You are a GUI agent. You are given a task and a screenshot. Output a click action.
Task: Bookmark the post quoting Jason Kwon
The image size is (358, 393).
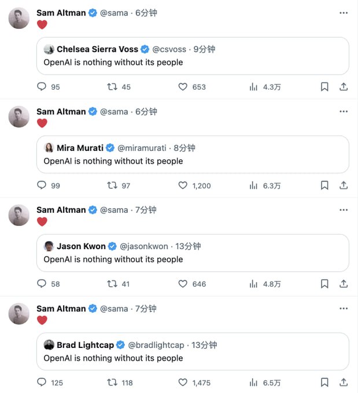click(324, 284)
